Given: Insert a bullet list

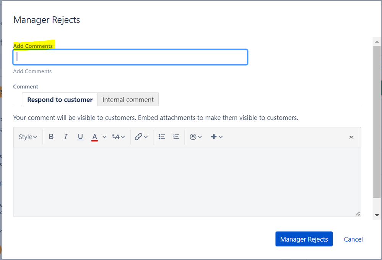Looking at the screenshot, I should click(x=162, y=137).
